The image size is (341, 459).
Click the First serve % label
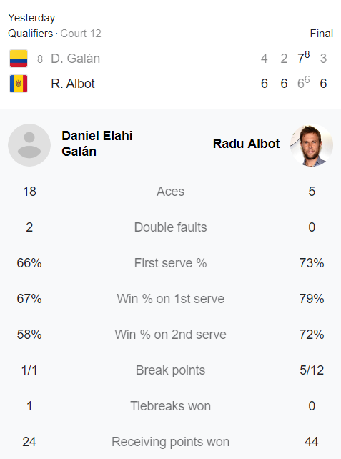[170, 263]
